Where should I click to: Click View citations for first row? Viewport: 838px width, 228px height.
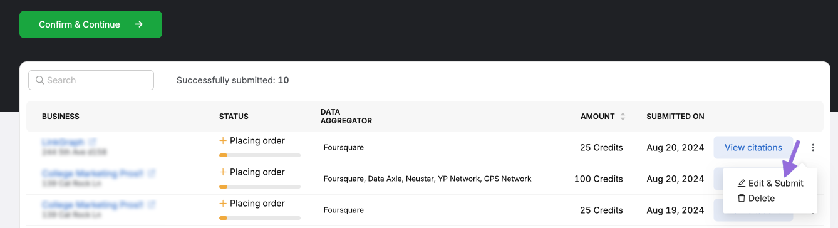click(x=753, y=148)
